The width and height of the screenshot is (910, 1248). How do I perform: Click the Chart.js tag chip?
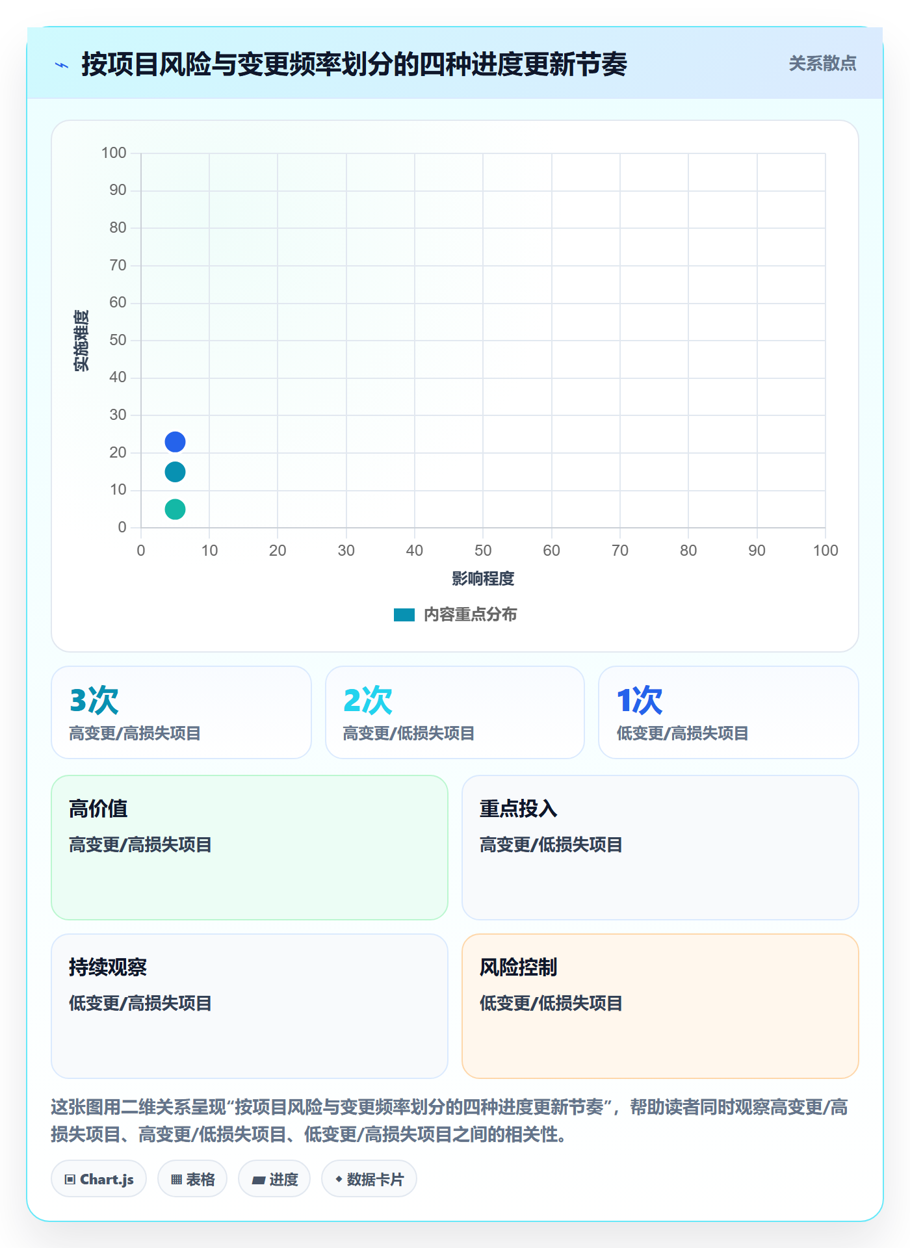[x=99, y=1179]
